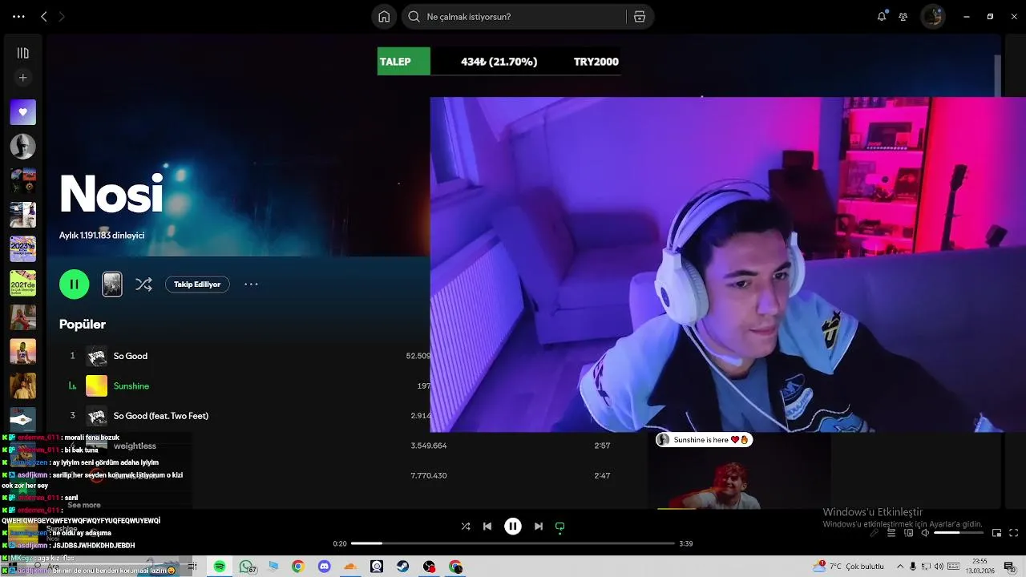The height and width of the screenshot is (577, 1026).
Task: Show hidden system tray icons chevron
Action: [x=899, y=567]
